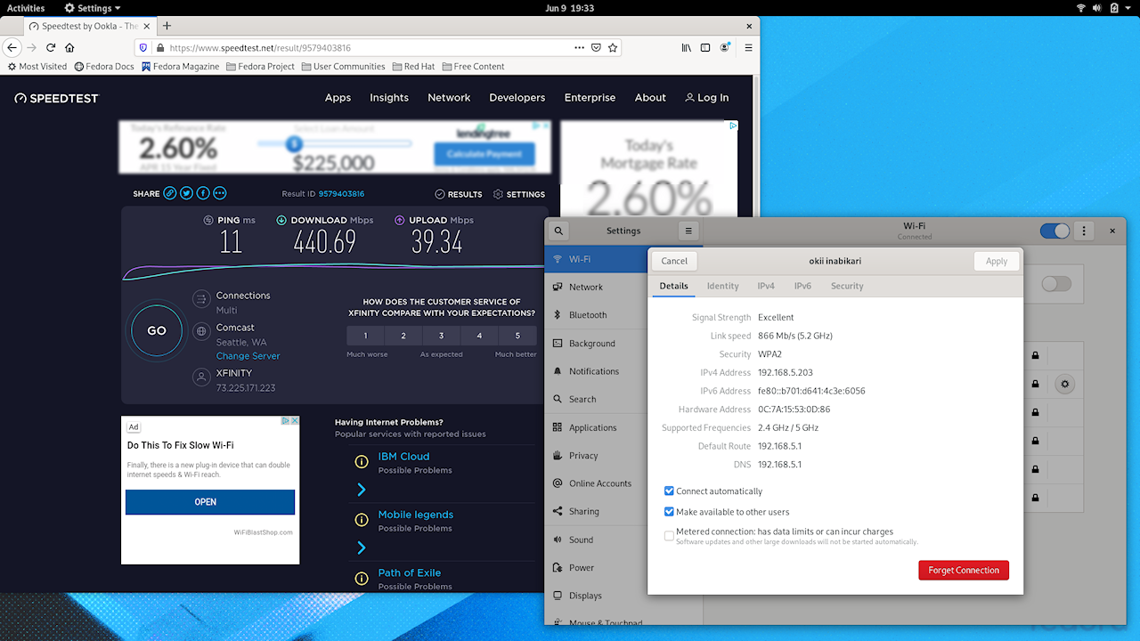Open Firefox page actions ellipsis

pyautogui.click(x=579, y=47)
